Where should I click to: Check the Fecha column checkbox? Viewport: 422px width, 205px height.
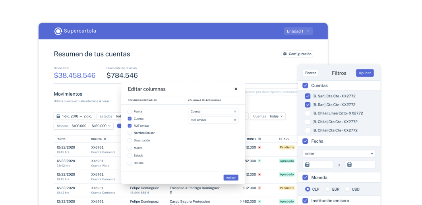pos(130,111)
